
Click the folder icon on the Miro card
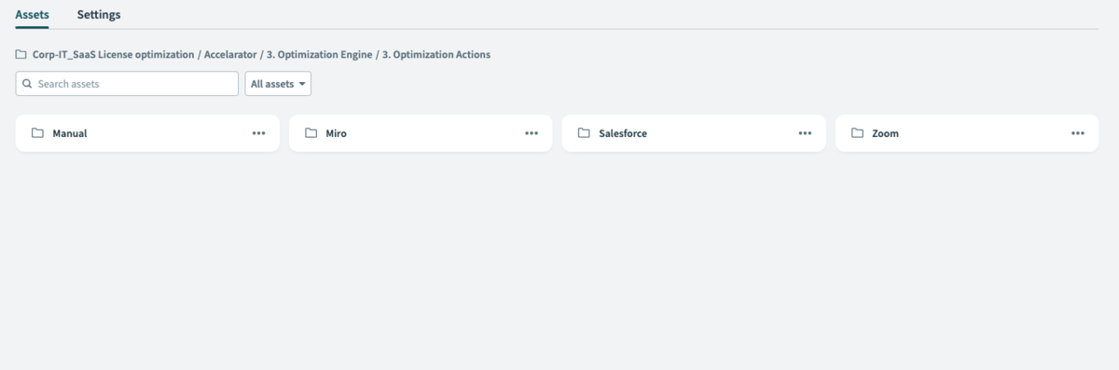point(311,133)
